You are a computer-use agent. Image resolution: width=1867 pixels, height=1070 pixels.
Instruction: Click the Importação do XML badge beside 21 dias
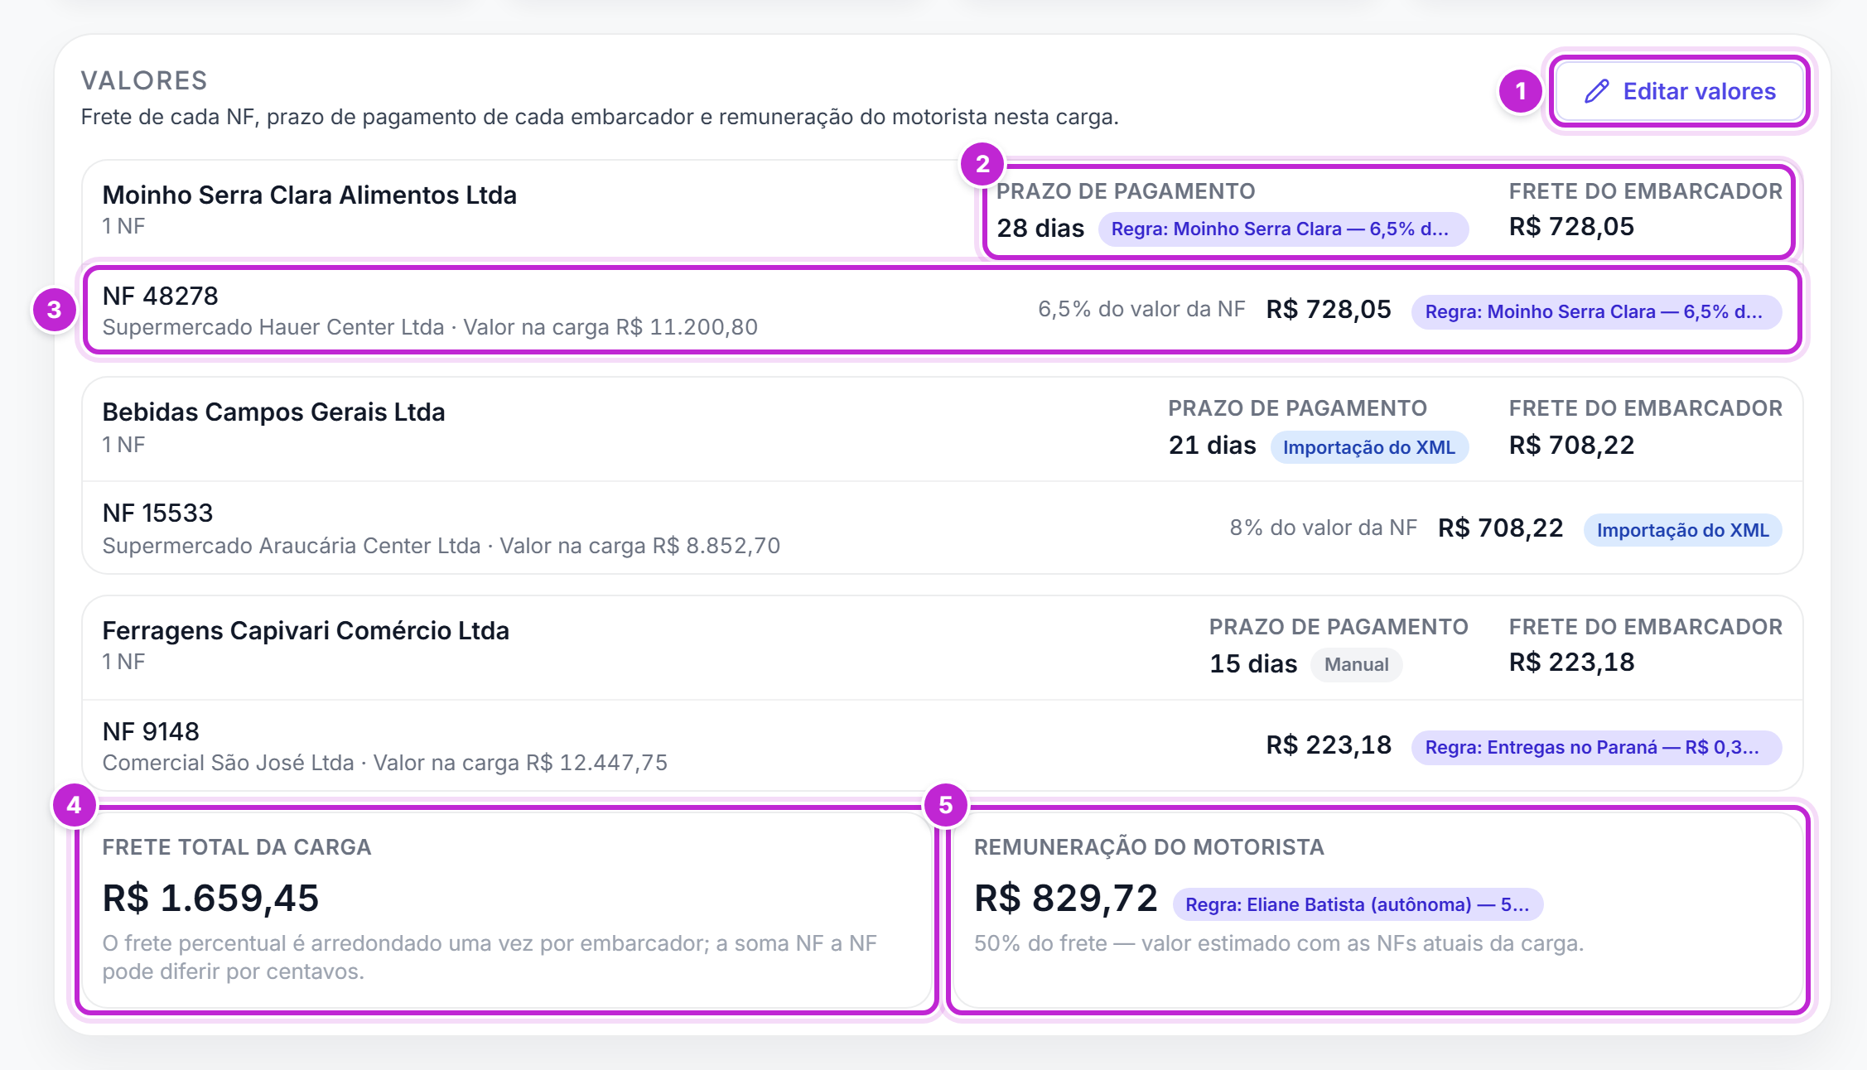coord(1369,447)
